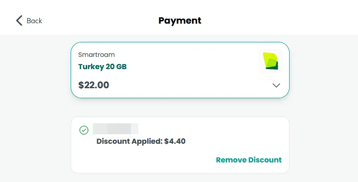The width and height of the screenshot is (358, 182).
Task: Click empty space in the header bar right side
Action: pos(296,20)
